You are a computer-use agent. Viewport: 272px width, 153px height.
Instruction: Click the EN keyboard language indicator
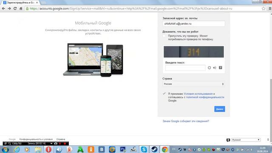173,149
